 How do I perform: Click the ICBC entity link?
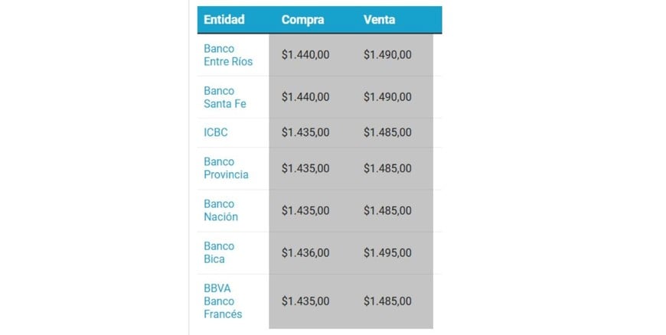pyautogui.click(x=216, y=132)
